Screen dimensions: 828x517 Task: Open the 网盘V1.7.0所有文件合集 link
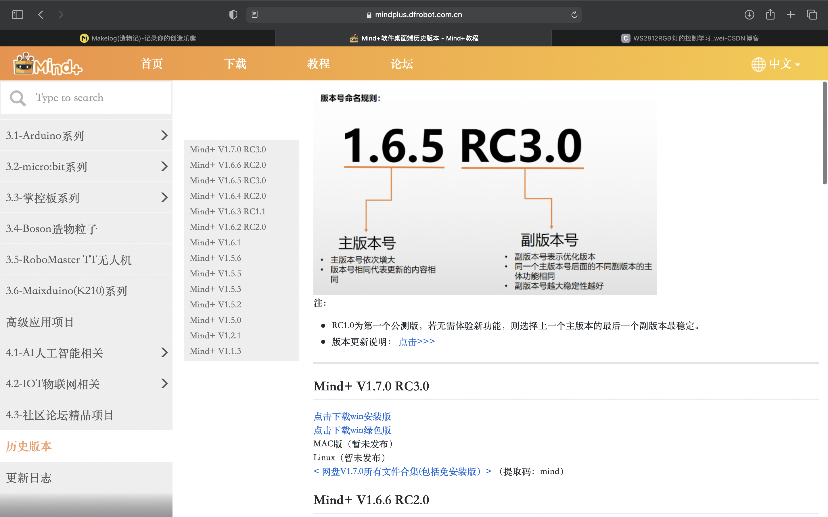coord(402,472)
